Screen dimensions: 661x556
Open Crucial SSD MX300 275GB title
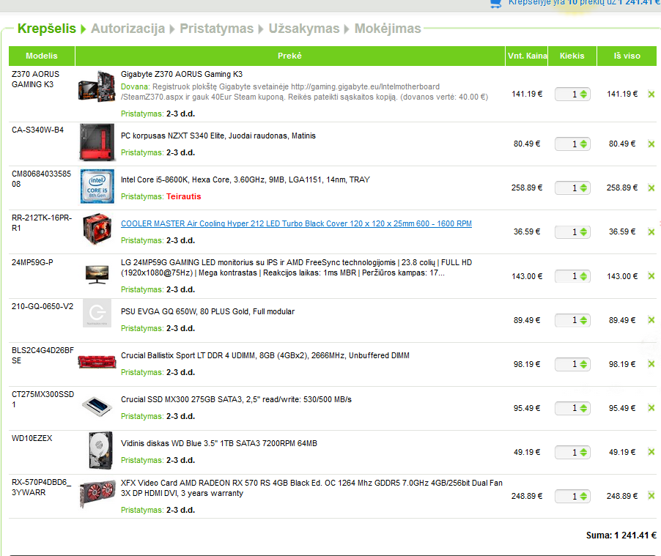(x=236, y=399)
